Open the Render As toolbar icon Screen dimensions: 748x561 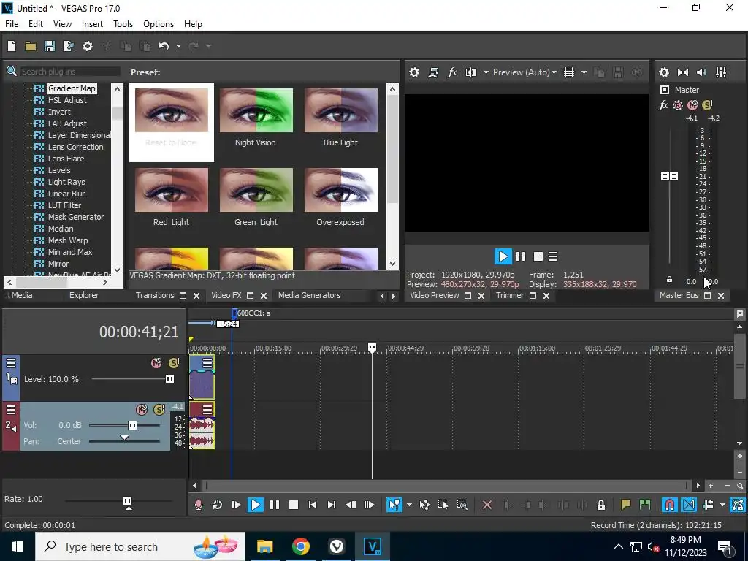click(x=68, y=46)
